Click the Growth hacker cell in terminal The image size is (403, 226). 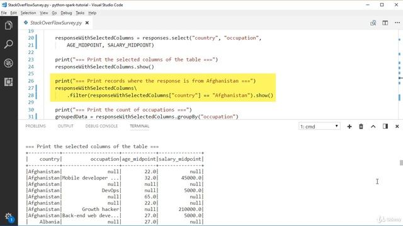coord(100,209)
